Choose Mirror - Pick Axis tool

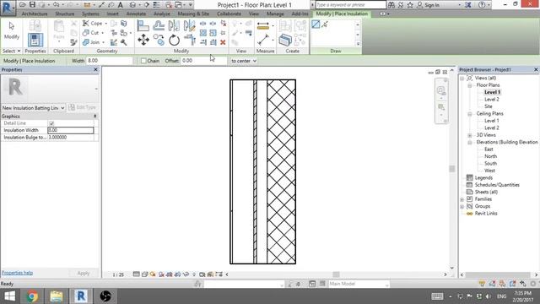pos(174,25)
